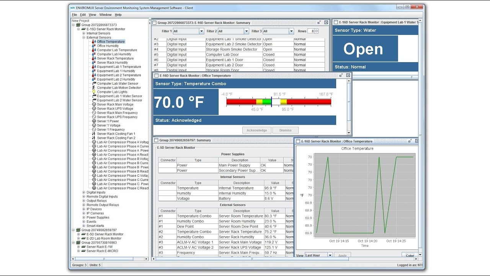Click the NTI application icon in title bar

coord(73,7)
